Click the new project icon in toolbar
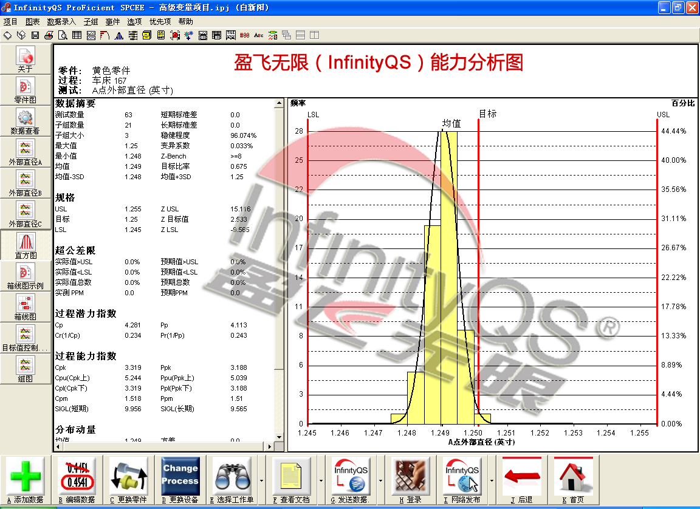Viewport: 700px width, 509px height. (7, 35)
